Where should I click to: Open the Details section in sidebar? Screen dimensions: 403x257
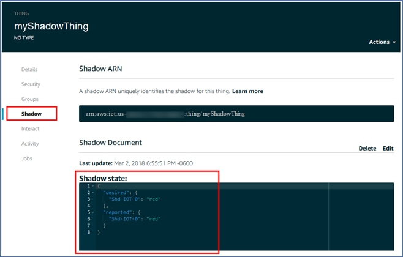(29, 70)
